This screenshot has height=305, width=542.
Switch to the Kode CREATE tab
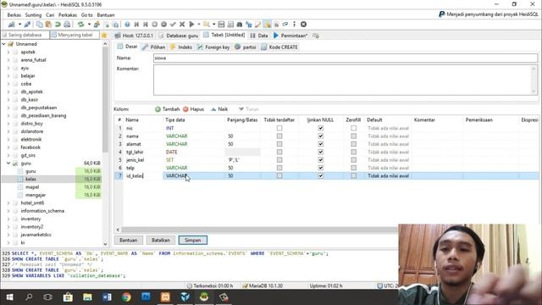[x=279, y=47]
